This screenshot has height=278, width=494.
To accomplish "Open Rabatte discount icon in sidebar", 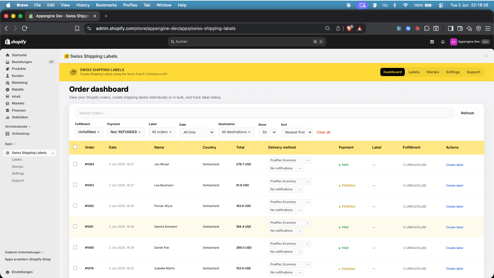I will 7,90.
